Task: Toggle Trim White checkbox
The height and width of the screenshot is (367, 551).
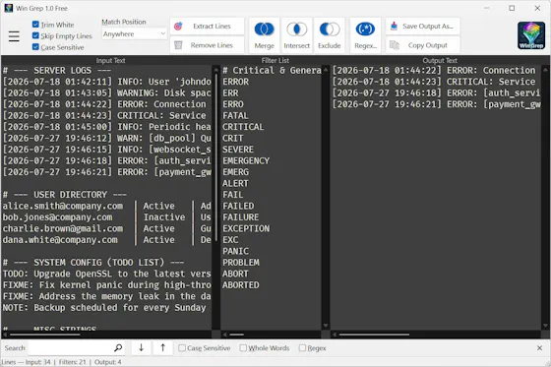Action: coord(35,25)
